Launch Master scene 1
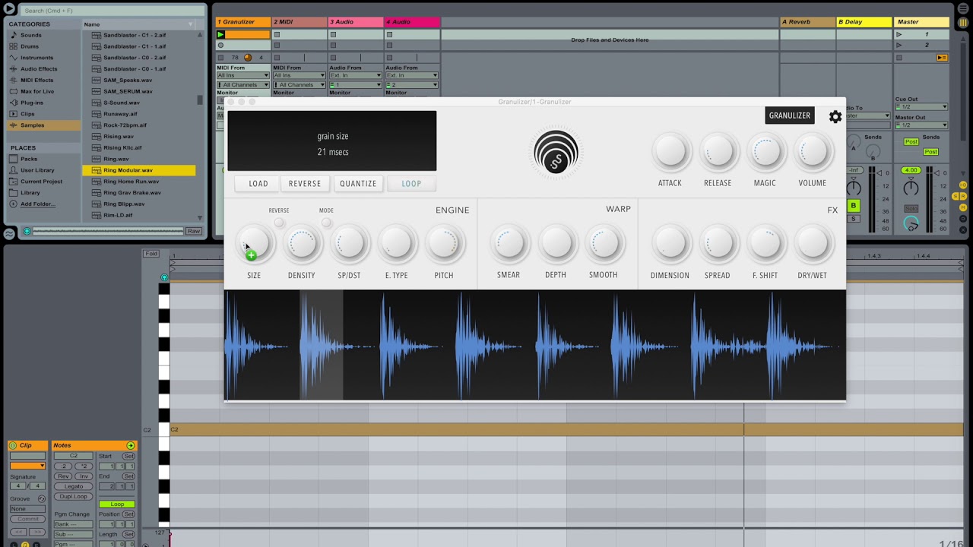Image resolution: width=973 pixels, height=547 pixels. [x=900, y=34]
